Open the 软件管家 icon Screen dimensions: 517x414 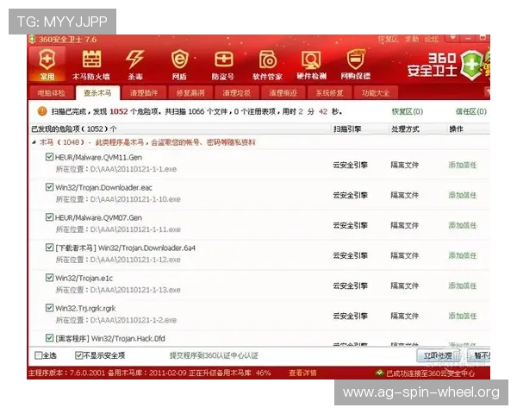coord(267,65)
